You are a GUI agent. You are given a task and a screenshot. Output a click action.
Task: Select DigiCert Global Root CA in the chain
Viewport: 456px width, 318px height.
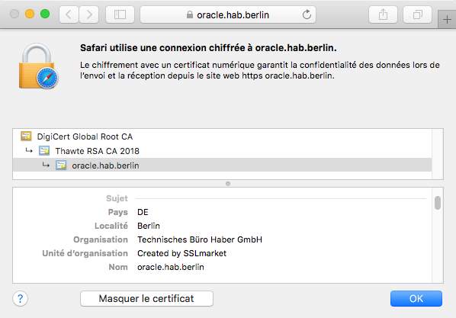coord(222,137)
